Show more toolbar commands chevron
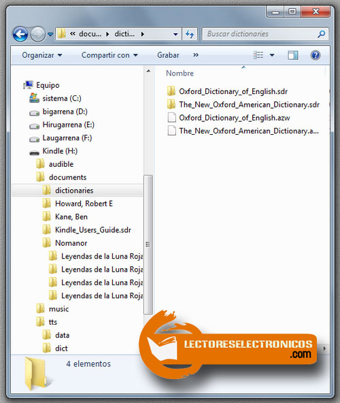 196,55
